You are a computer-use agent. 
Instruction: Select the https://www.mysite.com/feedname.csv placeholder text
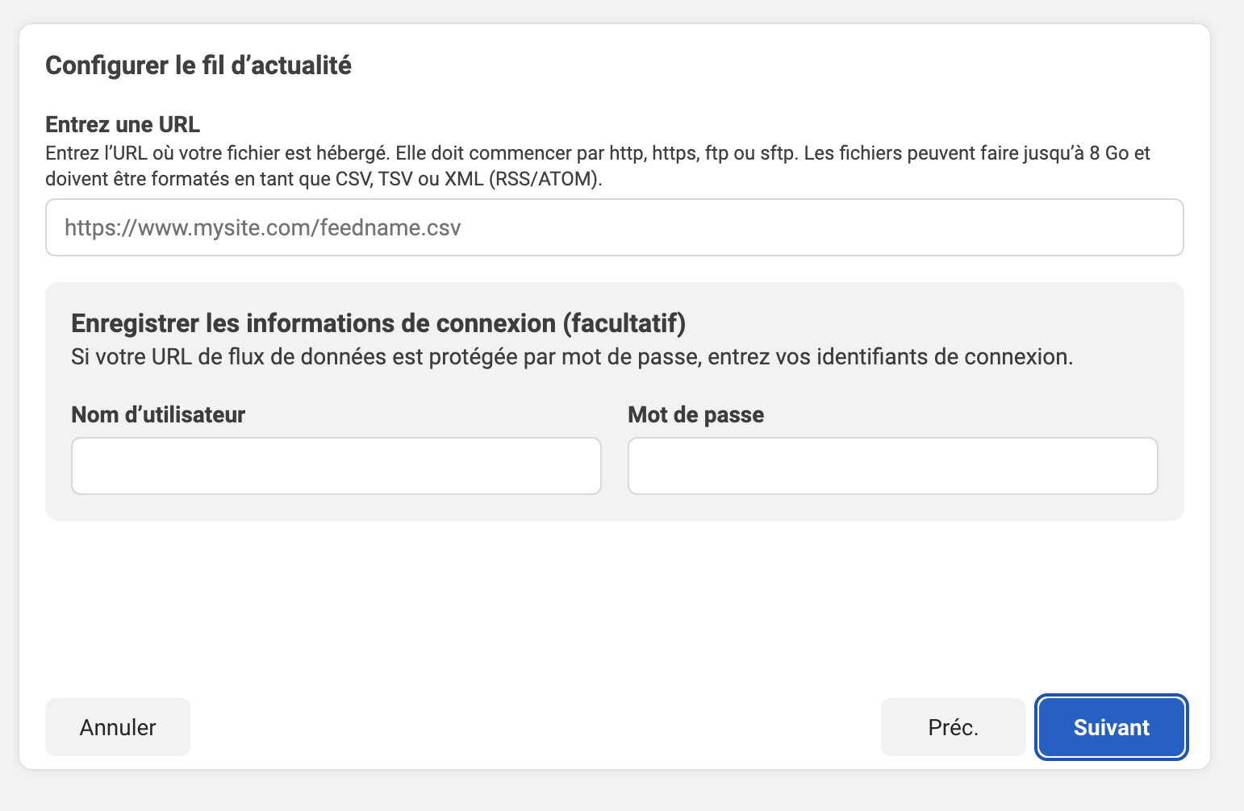tap(262, 227)
